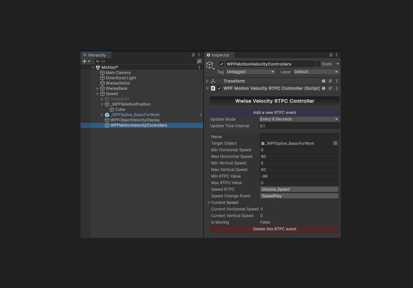Image resolution: width=413 pixels, height=288 pixels.
Task: Collapse the Current Speed foldout
Action: coord(209,203)
